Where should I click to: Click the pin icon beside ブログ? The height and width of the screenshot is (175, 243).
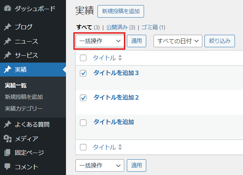pos(7,27)
